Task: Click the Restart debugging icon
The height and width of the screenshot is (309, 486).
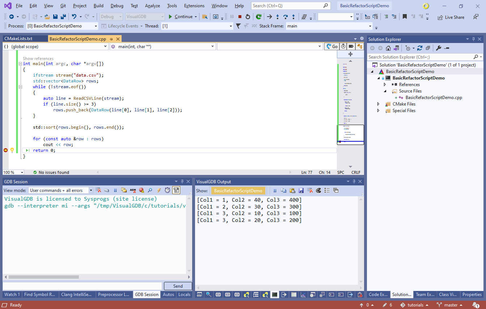Action: tap(248, 17)
